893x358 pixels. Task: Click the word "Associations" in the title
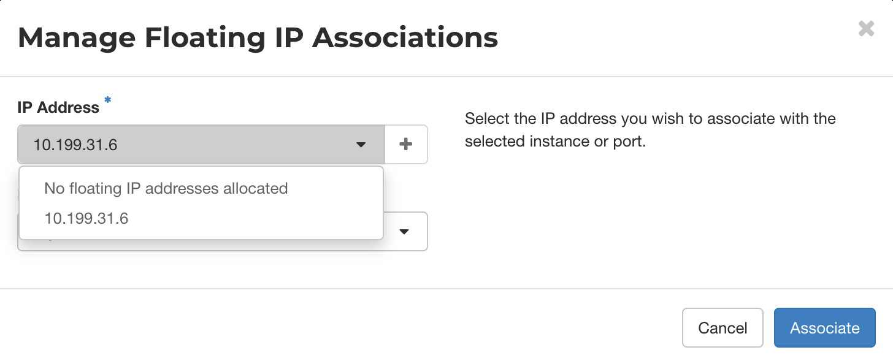click(x=405, y=38)
